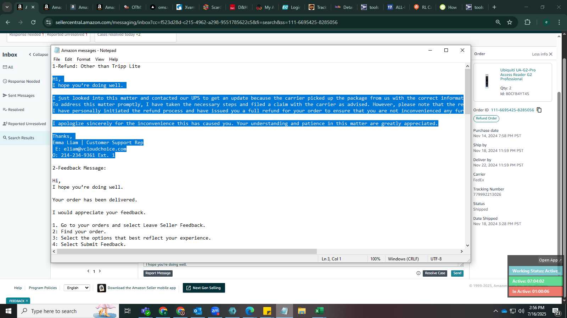This screenshot has width=567, height=318.
Task: Open Notepad View menu
Action: click(100, 59)
